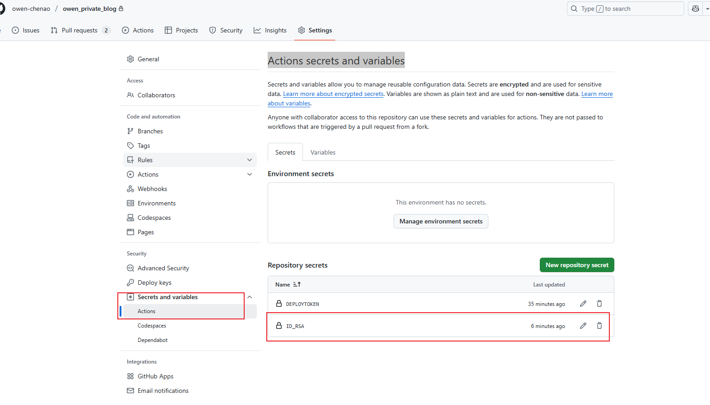Expand the Rules section chevron
Viewport: 710px width, 405px height.
coord(250,160)
